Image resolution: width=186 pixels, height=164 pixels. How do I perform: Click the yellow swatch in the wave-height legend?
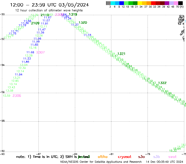click(140, 3)
